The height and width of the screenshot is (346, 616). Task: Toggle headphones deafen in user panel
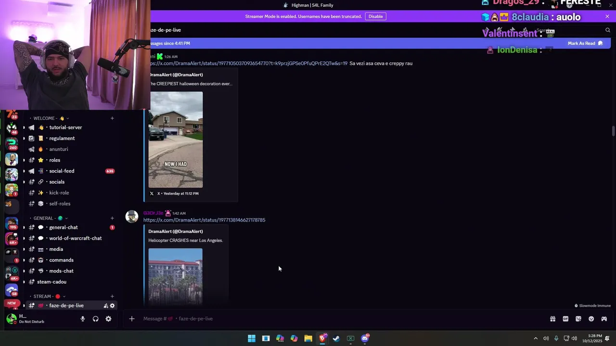95,319
